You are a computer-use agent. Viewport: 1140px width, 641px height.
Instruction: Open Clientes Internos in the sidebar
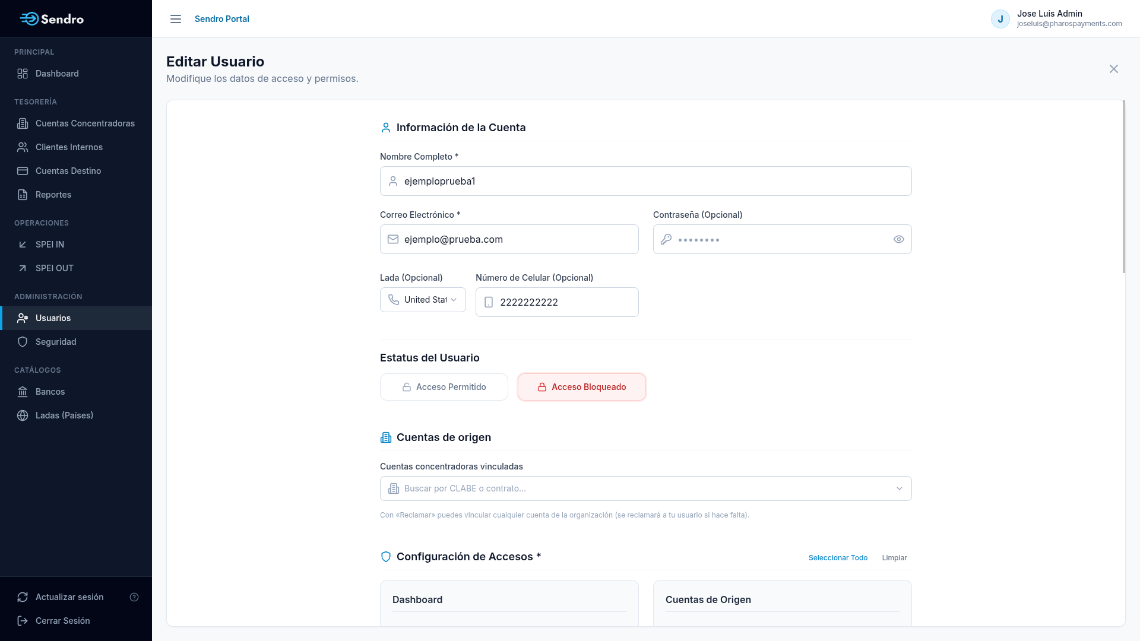point(76,147)
